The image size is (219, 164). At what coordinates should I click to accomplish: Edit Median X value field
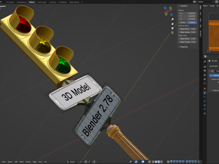188,13
